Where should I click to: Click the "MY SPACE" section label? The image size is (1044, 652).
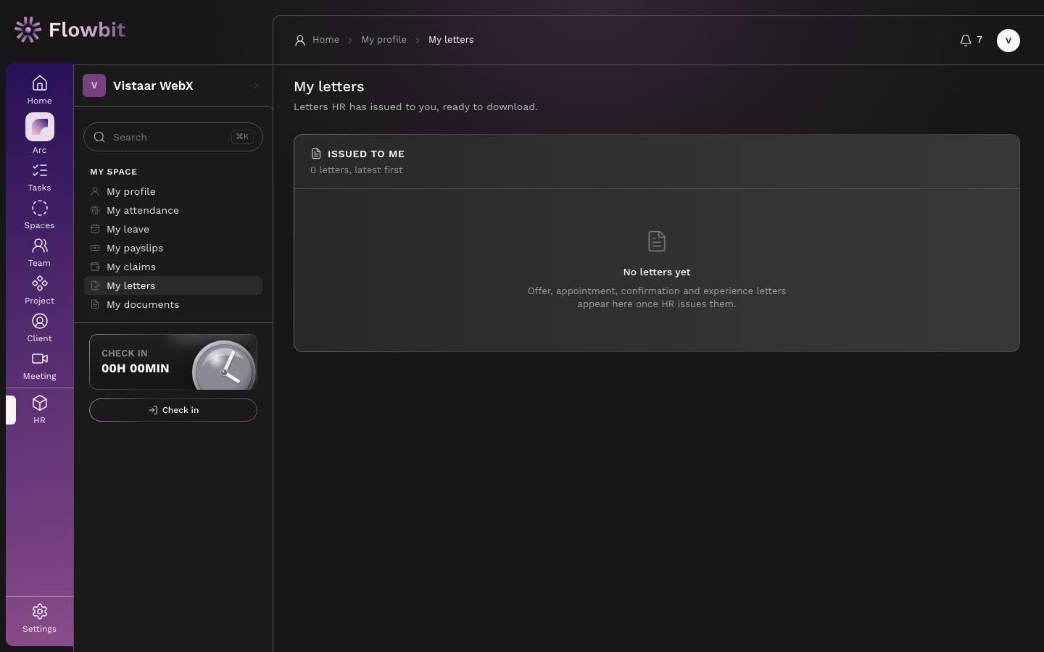click(114, 172)
